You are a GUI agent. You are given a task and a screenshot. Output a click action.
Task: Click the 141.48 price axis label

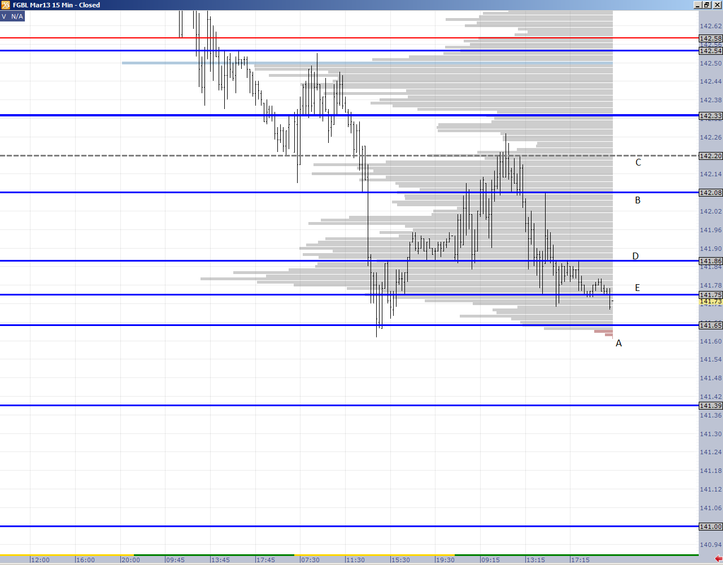711,378
